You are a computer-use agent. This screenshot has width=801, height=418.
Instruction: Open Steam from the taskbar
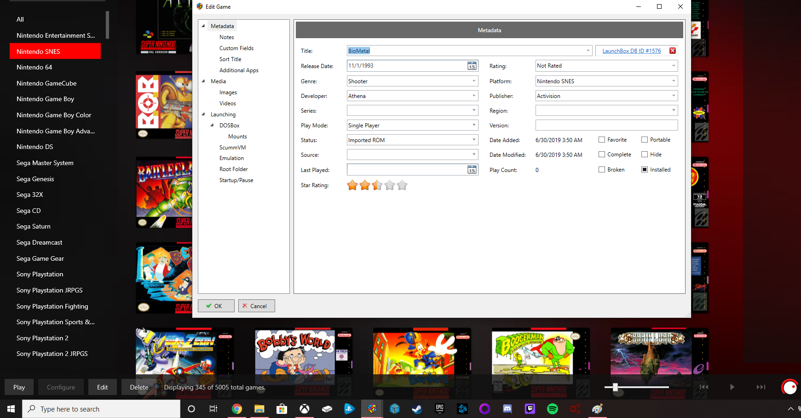[x=417, y=409]
